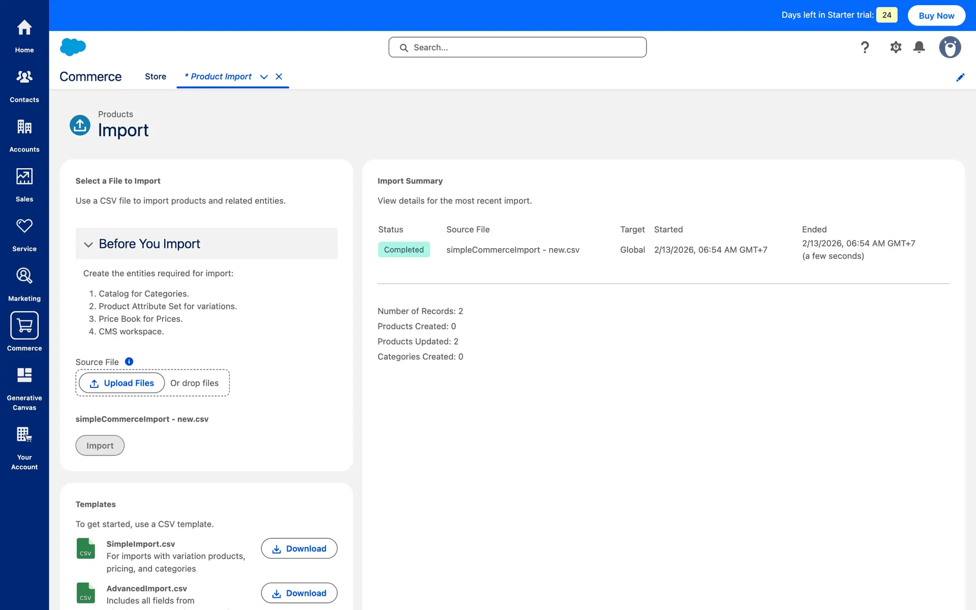Download the SimpleImport.csv template
The height and width of the screenshot is (610, 976).
tap(299, 548)
